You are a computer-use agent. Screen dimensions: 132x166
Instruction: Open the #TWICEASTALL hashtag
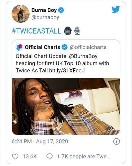36,31
